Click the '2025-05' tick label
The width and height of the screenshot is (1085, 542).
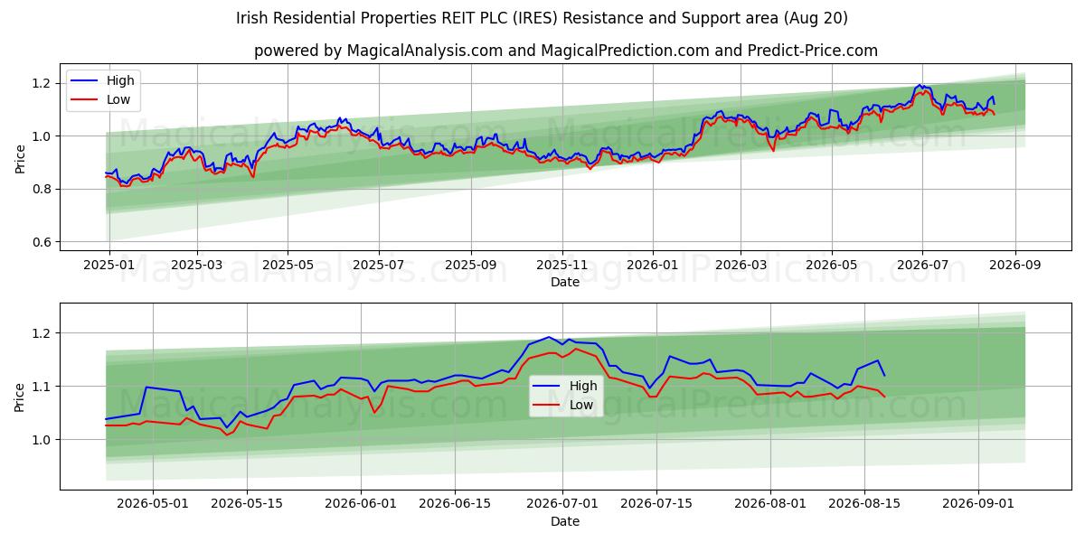(288, 265)
